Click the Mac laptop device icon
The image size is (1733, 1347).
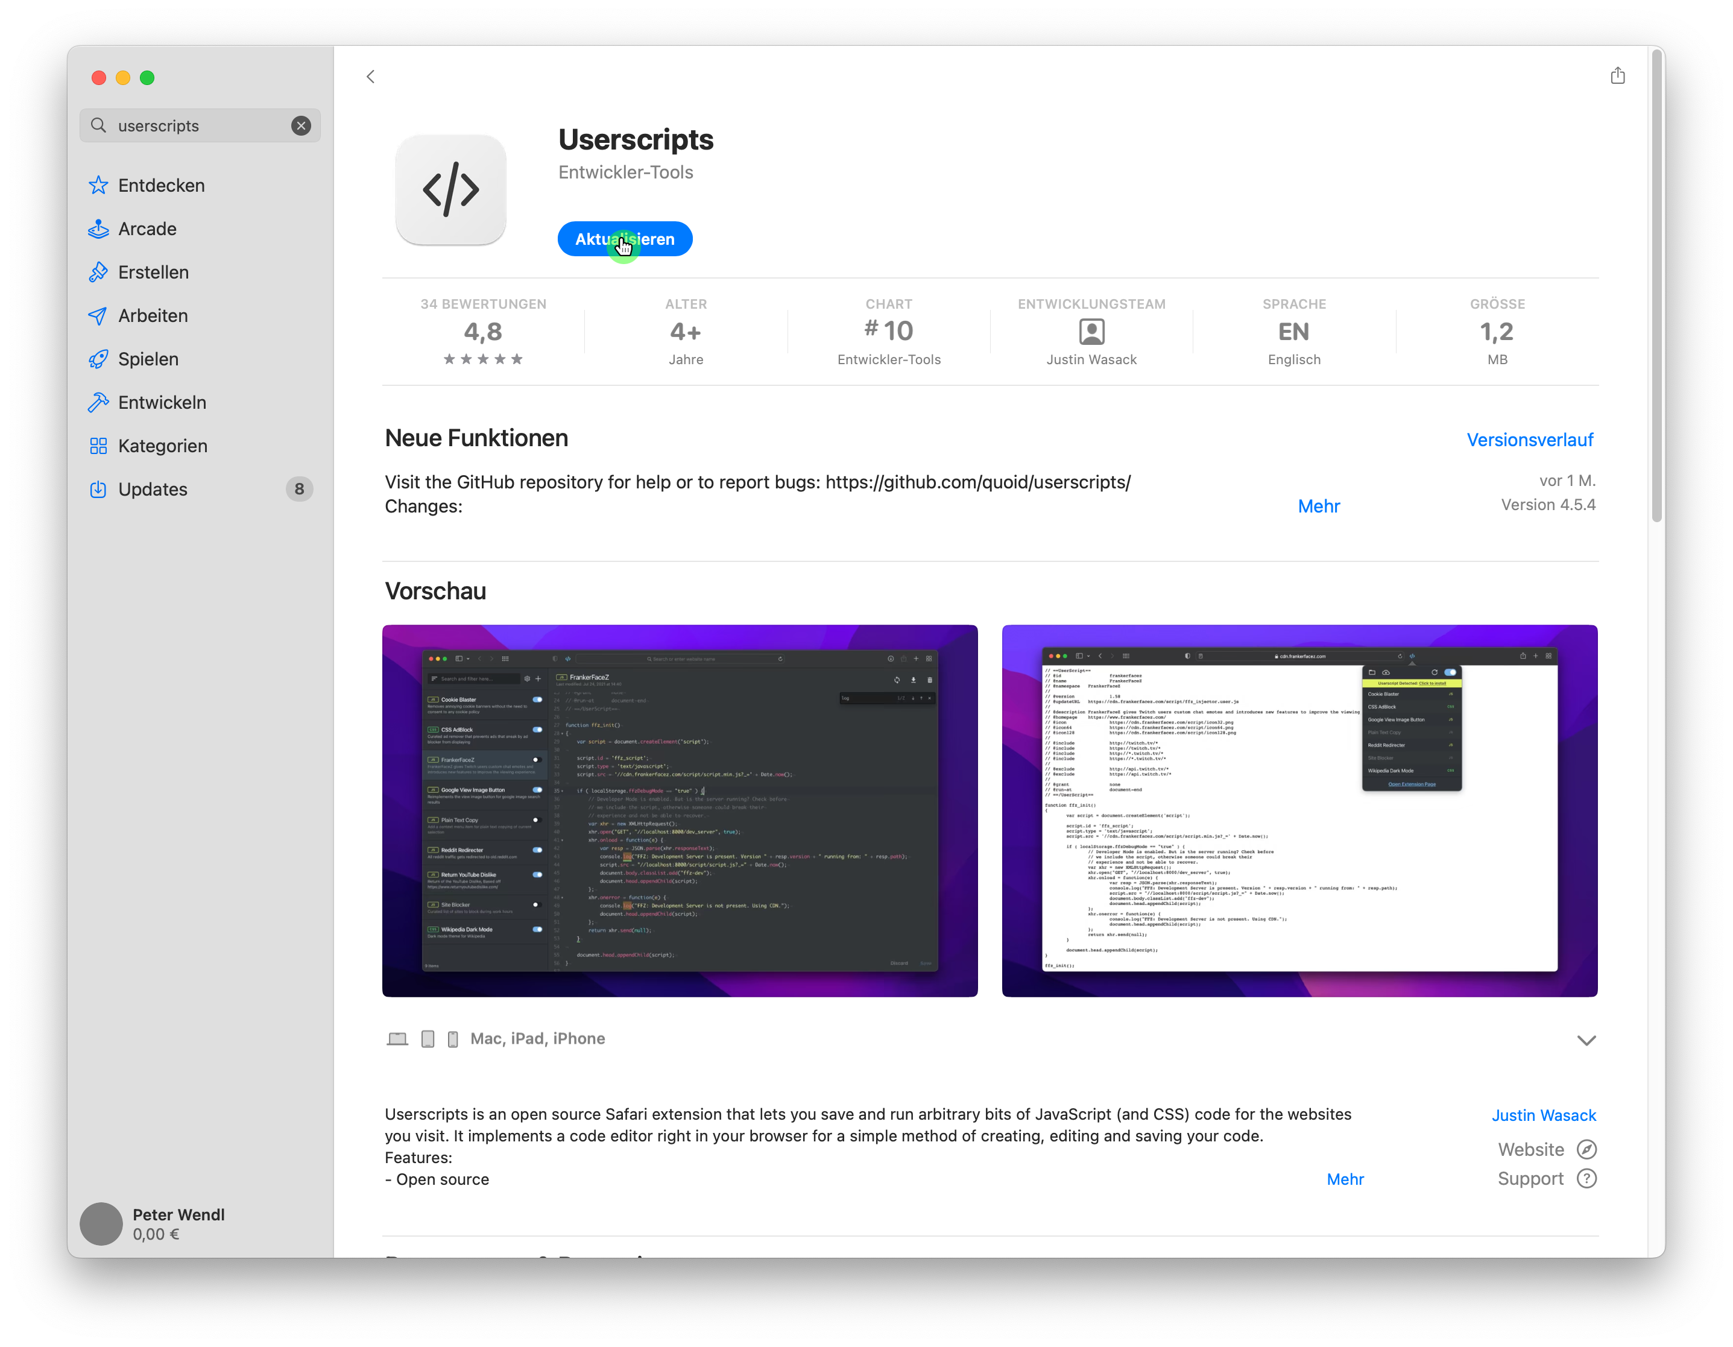397,1039
